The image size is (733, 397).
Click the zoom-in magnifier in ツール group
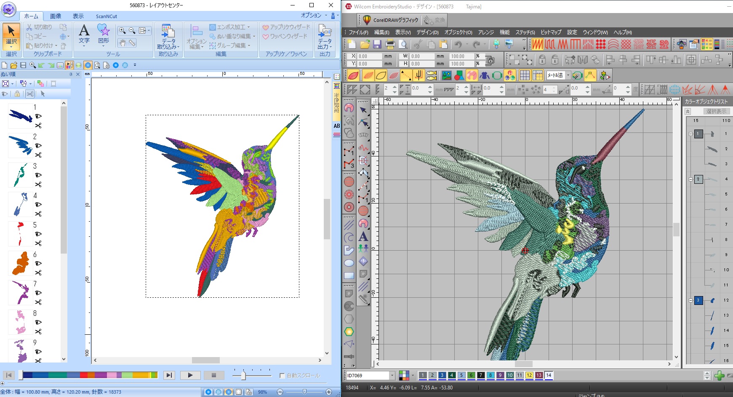point(122,31)
